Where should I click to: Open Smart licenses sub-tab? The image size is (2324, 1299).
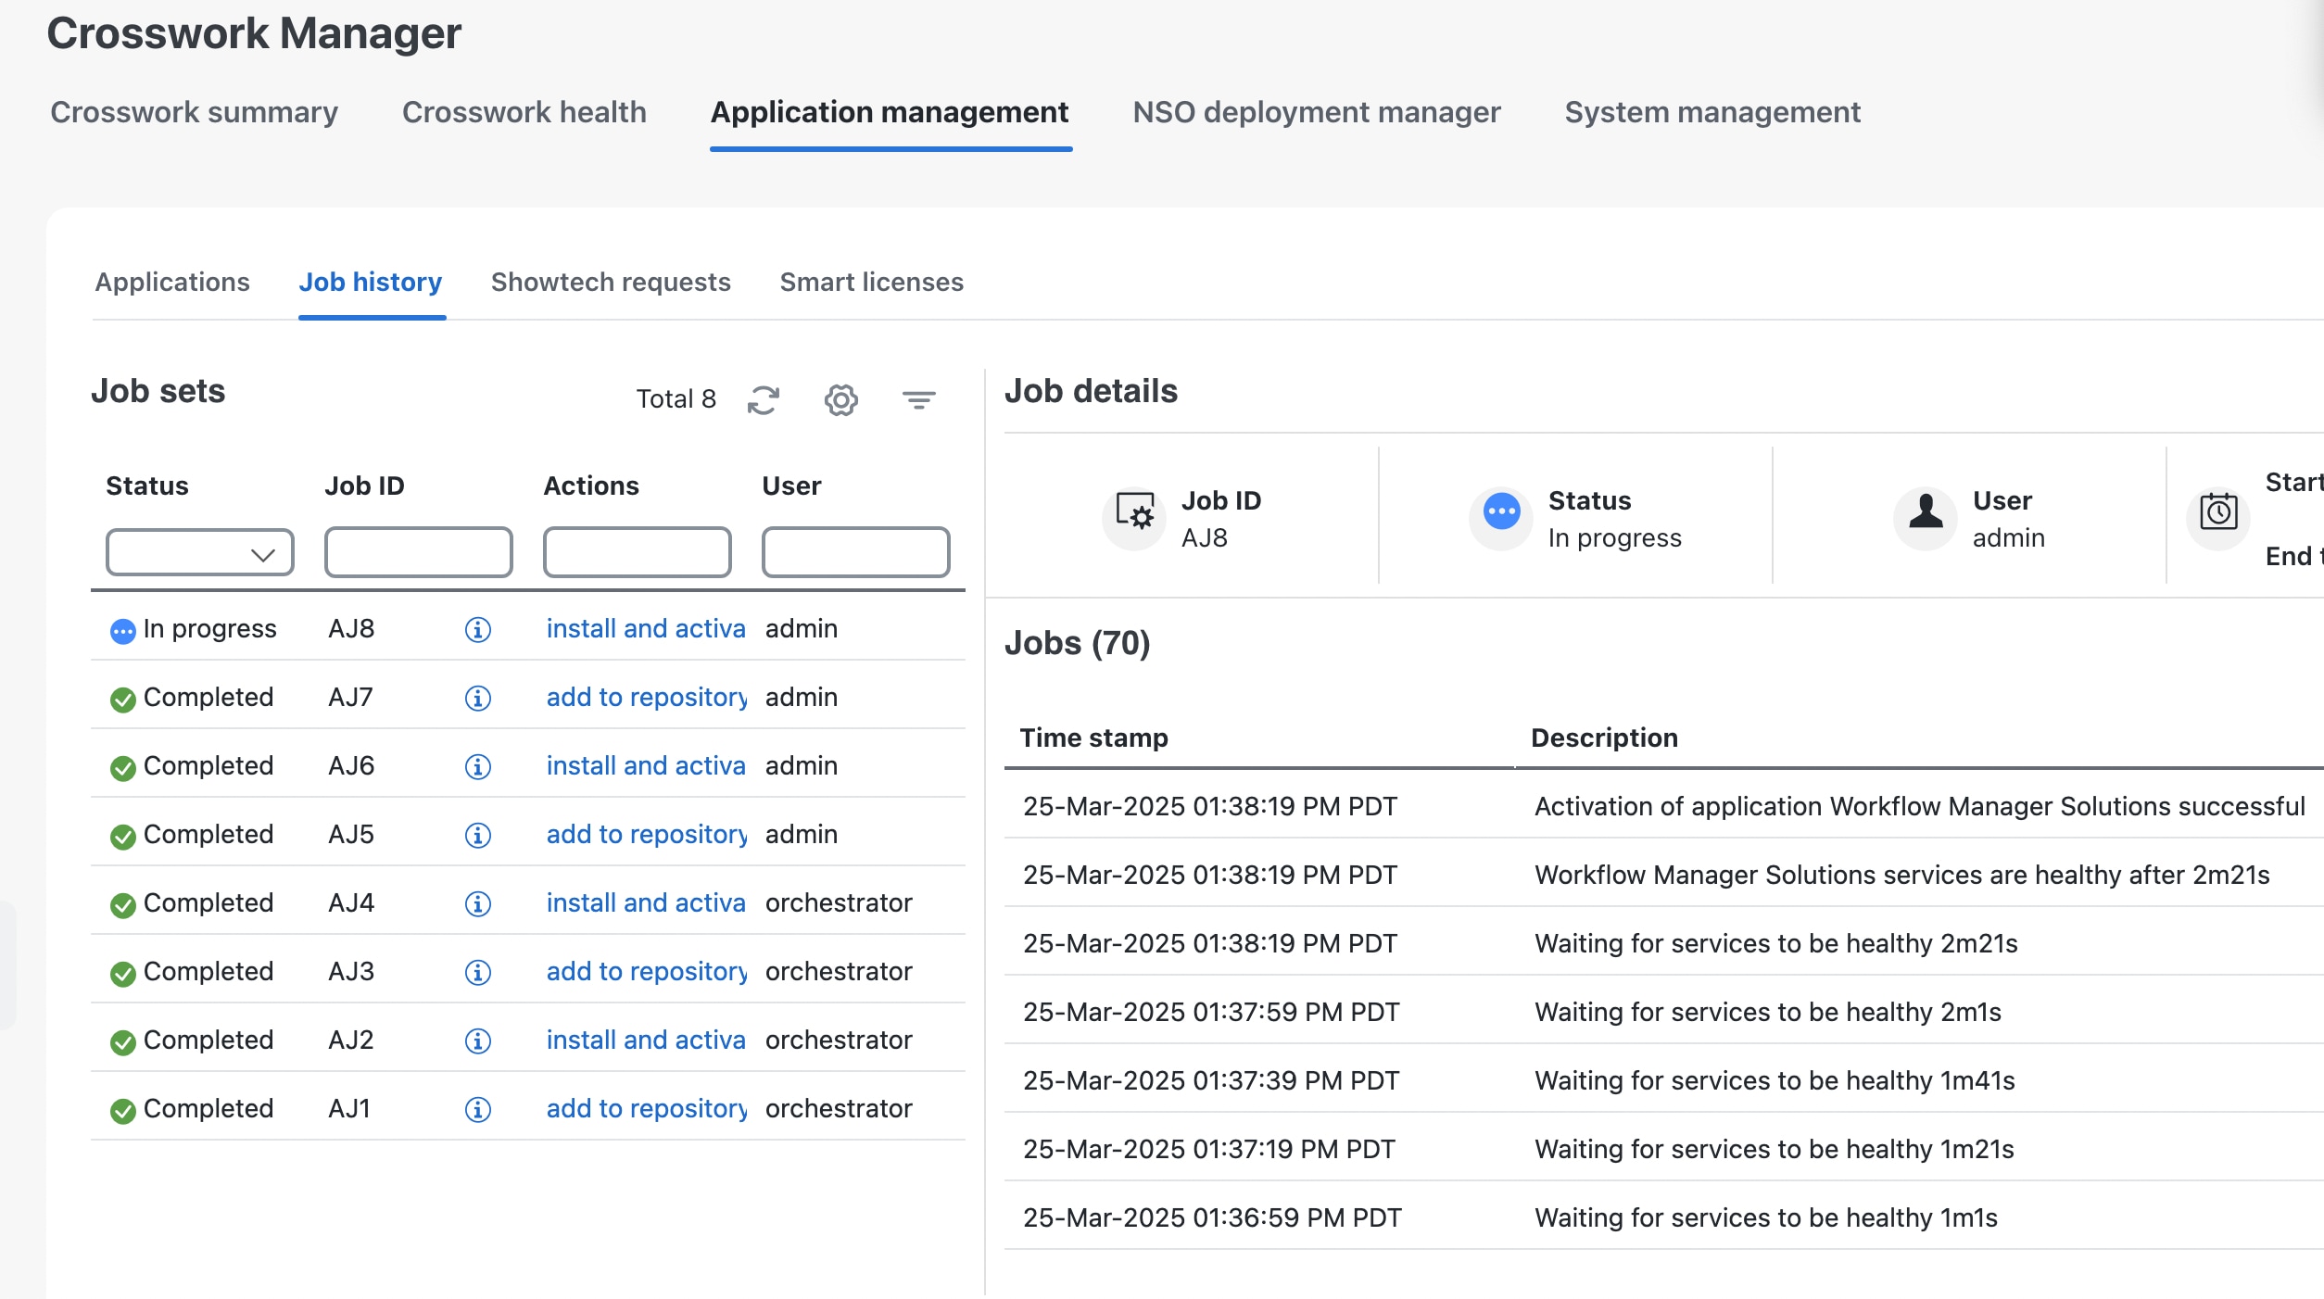click(871, 282)
